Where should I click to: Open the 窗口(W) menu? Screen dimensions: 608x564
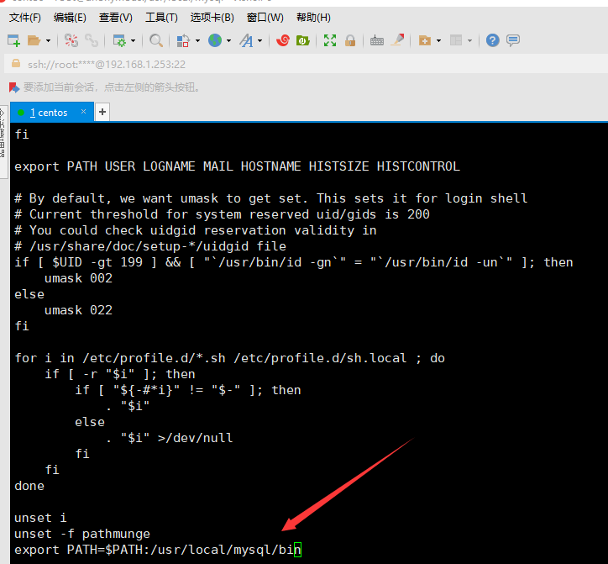click(265, 18)
